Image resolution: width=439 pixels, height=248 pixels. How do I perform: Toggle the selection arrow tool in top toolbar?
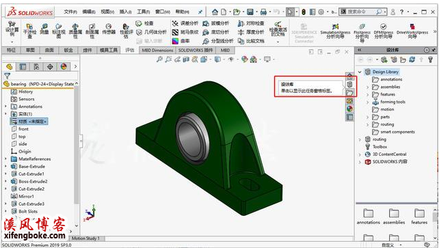click(290, 12)
